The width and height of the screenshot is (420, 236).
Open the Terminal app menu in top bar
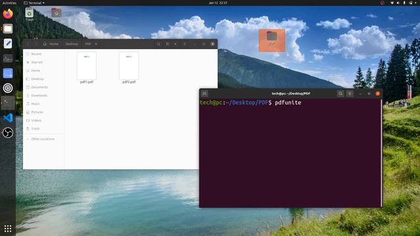coord(34,3)
